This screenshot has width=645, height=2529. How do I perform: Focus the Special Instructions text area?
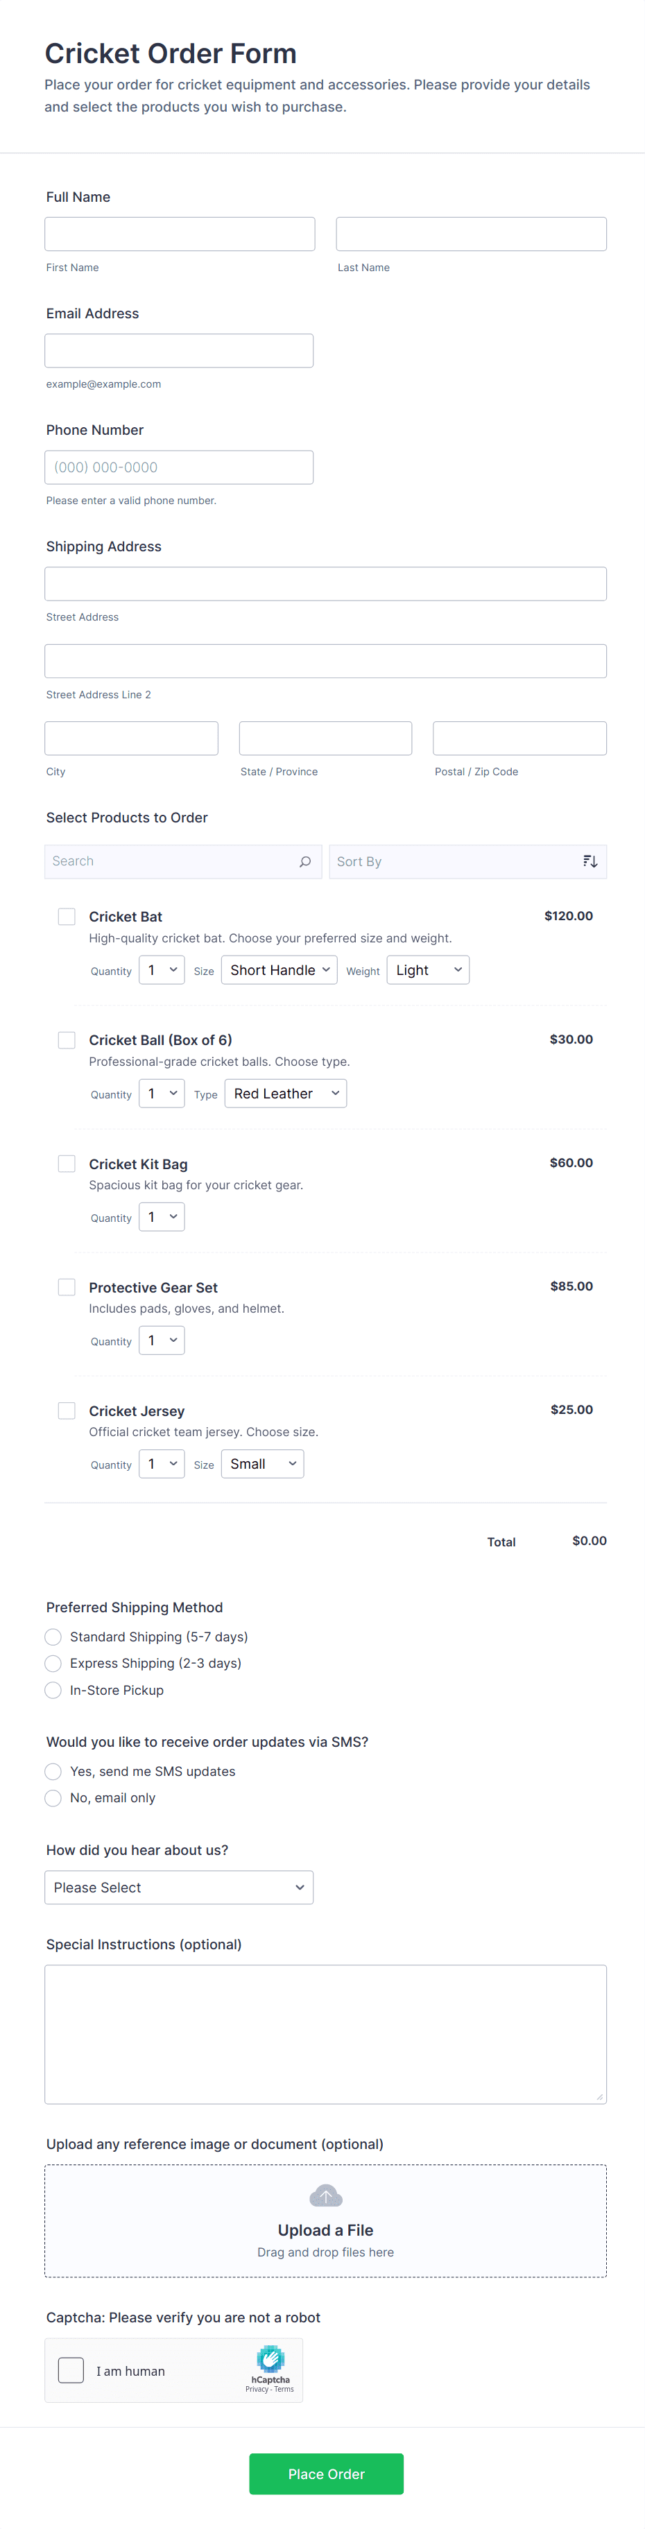325,2033
